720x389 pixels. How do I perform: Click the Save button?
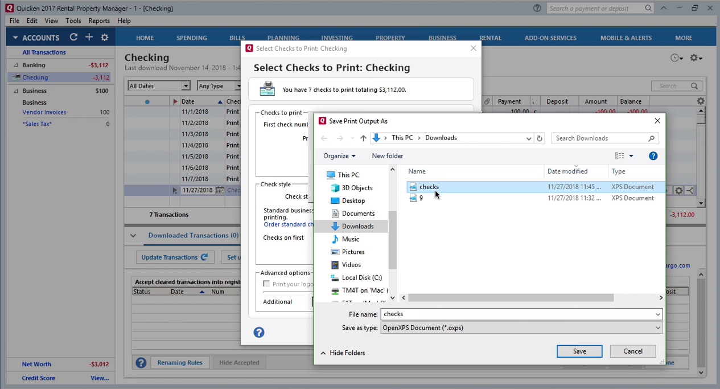coord(579,351)
